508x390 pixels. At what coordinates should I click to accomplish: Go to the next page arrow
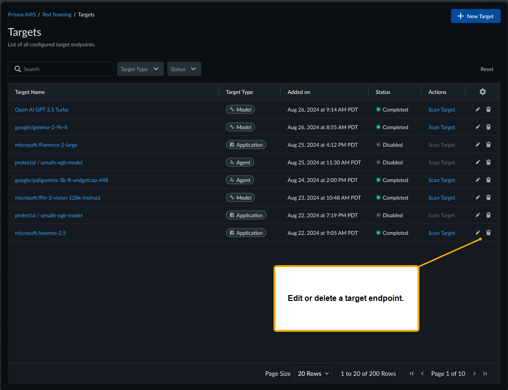coord(474,374)
